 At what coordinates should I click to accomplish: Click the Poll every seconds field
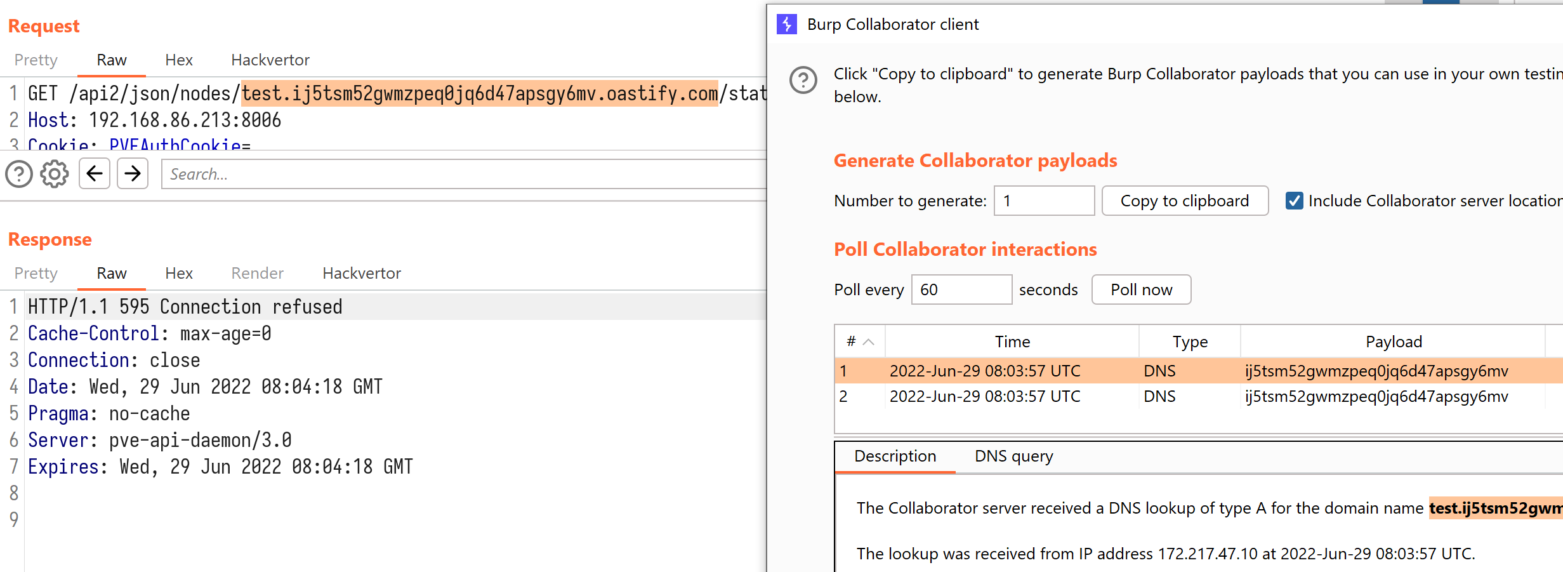click(961, 290)
